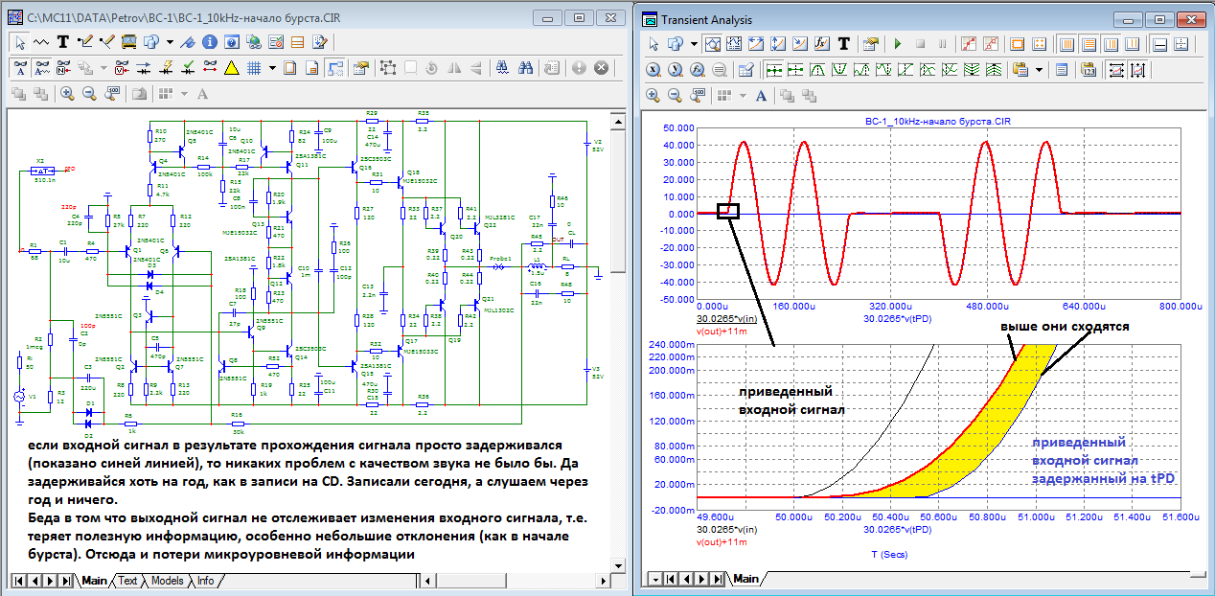The width and height of the screenshot is (1215, 596).
Task: Click the yellow triangle warning icon
Action: click(231, 68)
